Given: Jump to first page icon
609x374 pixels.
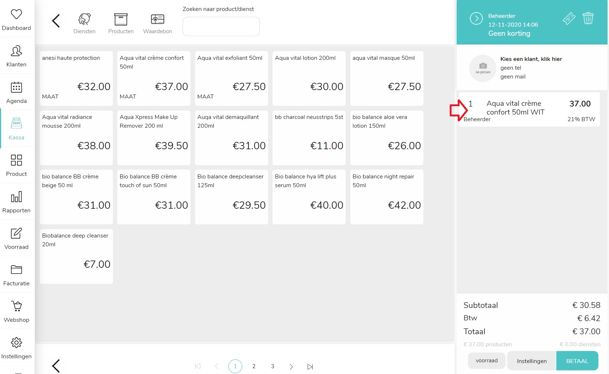Looking at the screenshot, I should (198, 366).
